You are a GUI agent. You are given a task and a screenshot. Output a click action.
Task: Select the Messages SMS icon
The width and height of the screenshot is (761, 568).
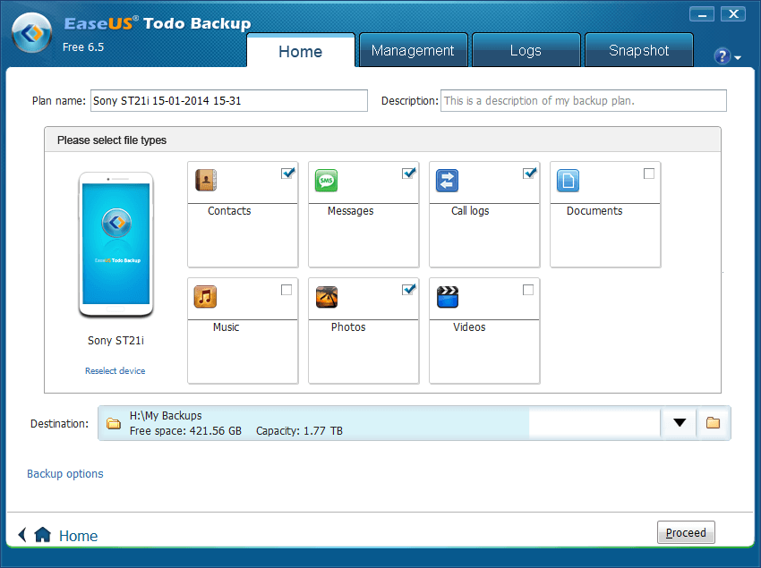pyautogui.click(x=326, y=180)
